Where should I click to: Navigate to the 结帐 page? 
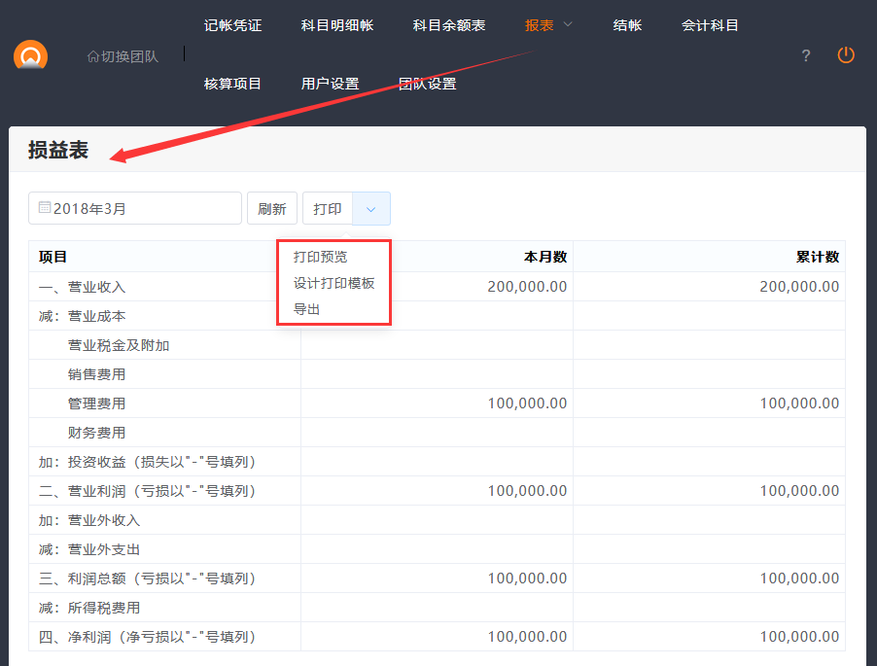tap(627, 25)
